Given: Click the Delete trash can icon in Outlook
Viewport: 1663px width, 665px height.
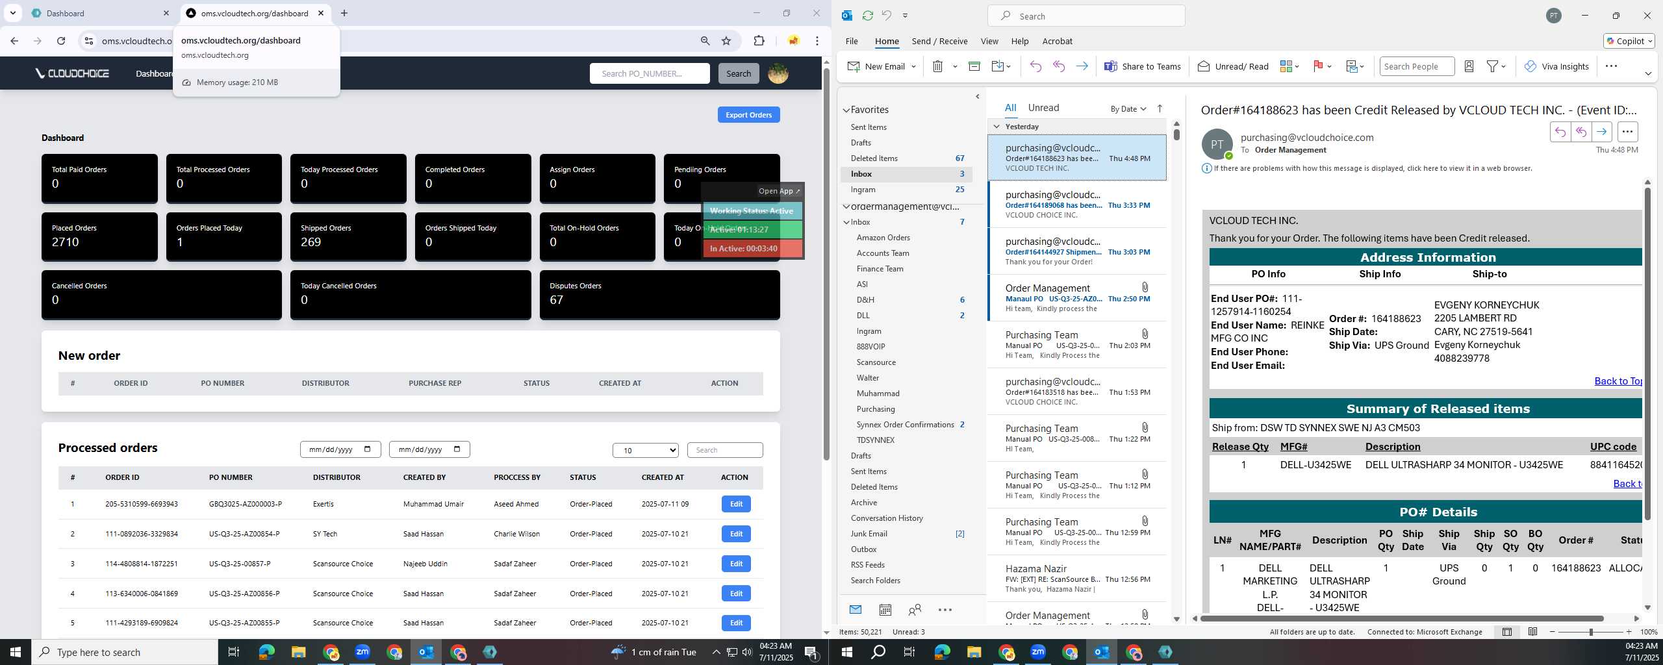Looking at the screenshot, I should point(937,66).
